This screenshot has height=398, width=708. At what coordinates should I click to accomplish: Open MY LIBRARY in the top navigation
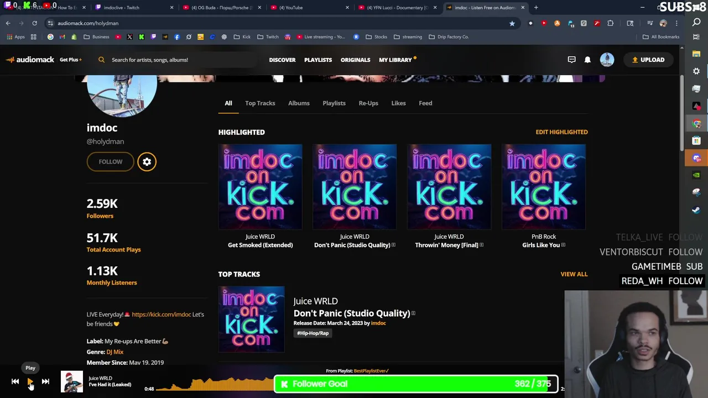click(395, 60)
